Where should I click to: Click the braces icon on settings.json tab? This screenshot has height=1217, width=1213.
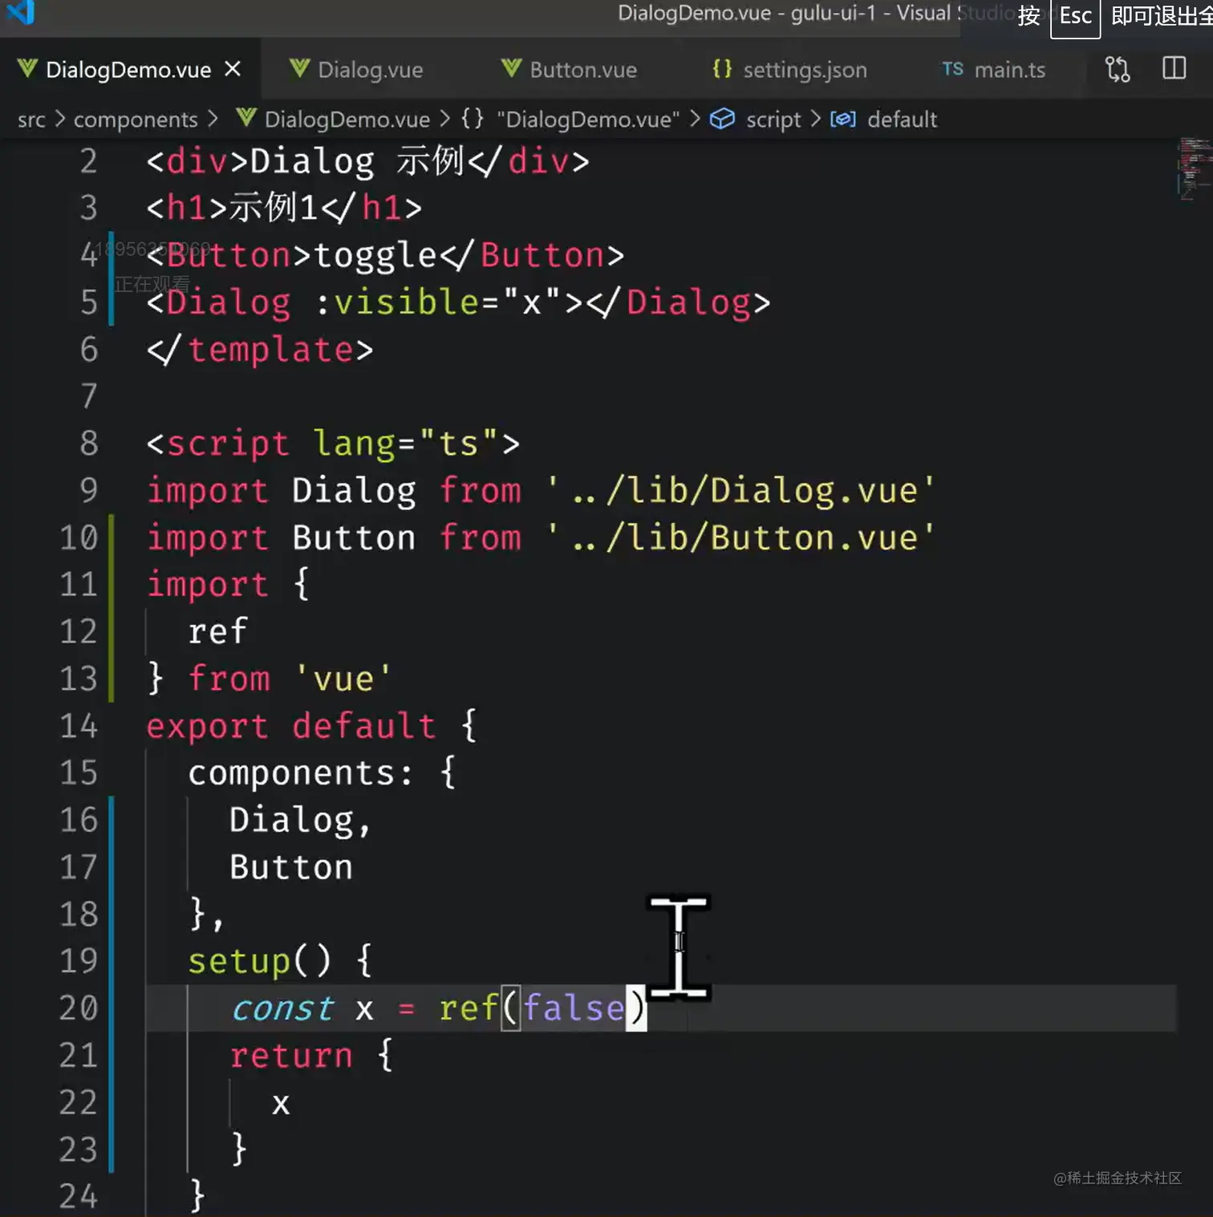click(722, 69)
